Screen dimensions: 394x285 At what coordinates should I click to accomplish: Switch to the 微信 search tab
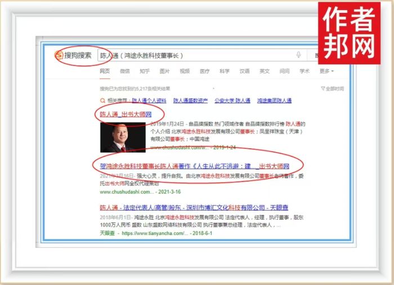click(125, 72)
